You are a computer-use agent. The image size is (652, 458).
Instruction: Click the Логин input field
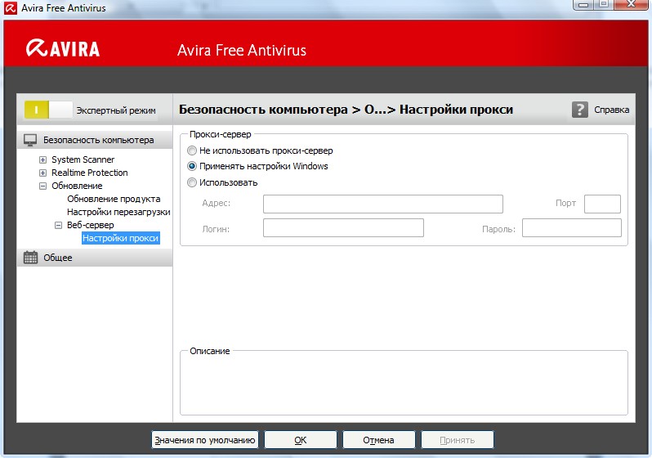click(343, 227)
